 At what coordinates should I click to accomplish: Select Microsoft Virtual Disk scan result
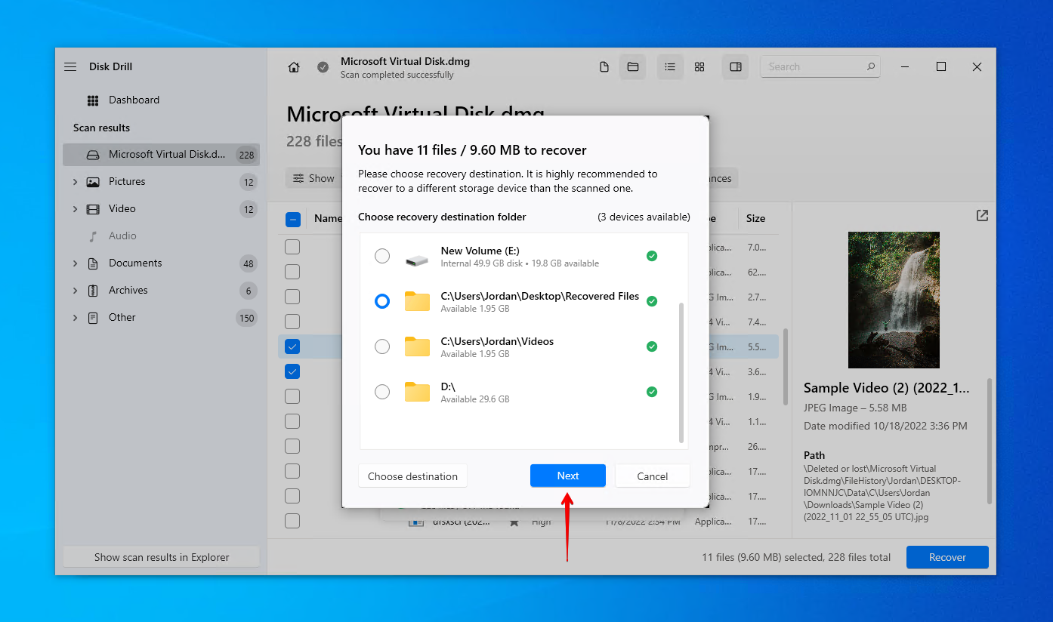(162, 155)
